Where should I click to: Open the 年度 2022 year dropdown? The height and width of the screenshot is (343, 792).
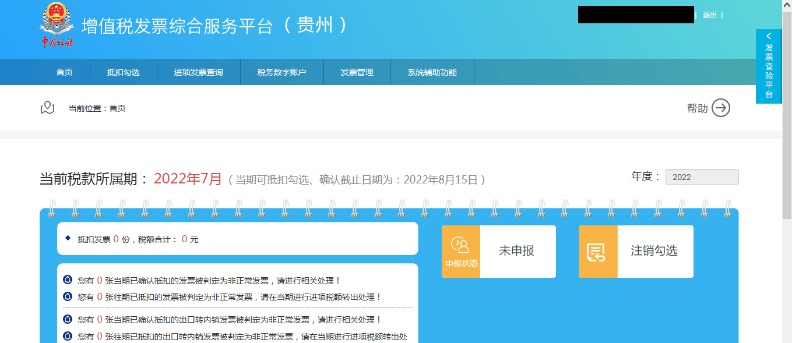point(702,177)
